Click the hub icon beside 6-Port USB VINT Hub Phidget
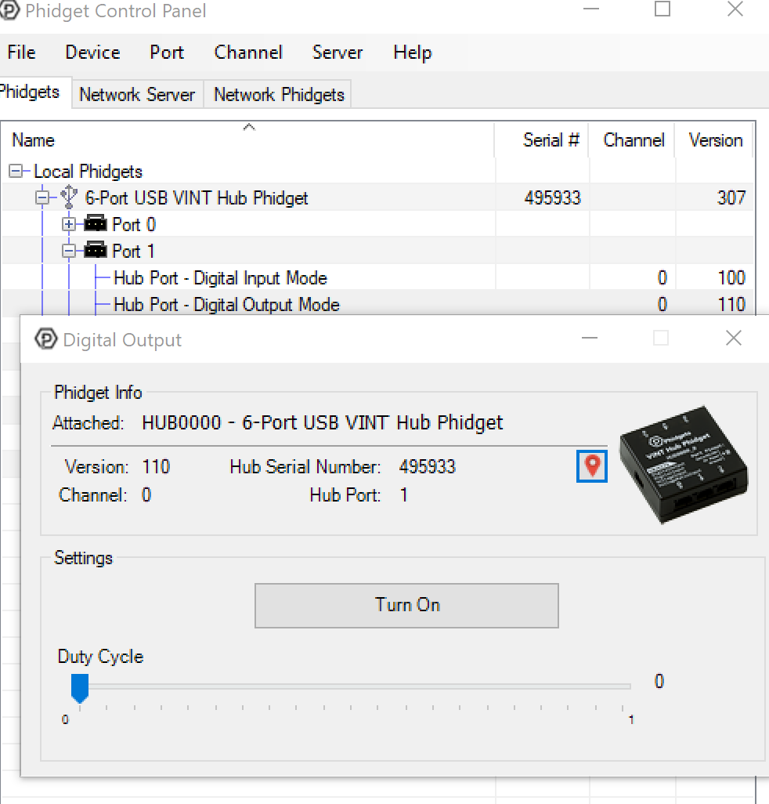 [x=67, y=197]
